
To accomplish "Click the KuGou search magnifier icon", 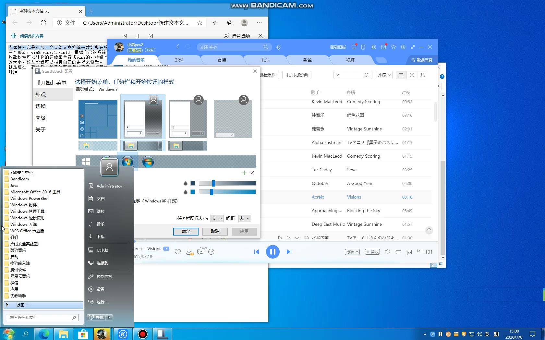I will pyautogui.click(x=266, y=47).
